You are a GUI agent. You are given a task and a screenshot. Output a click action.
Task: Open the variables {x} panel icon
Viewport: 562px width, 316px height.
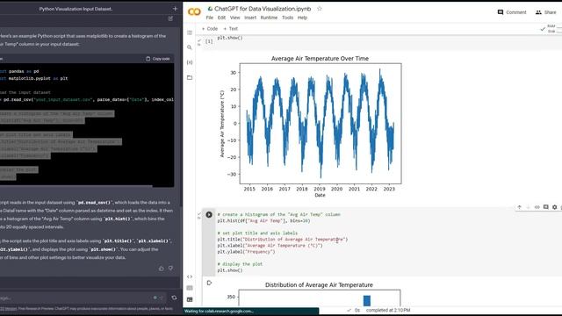tap(190, 62)
